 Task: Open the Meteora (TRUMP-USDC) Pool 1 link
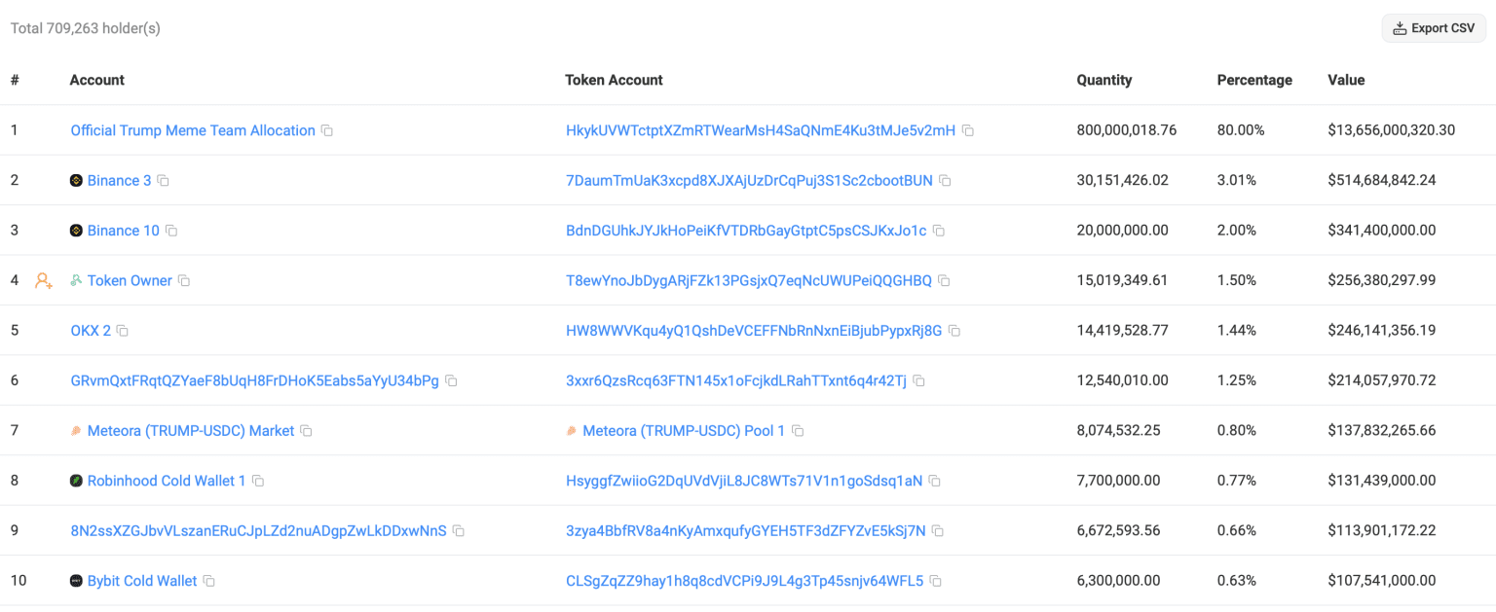pyautogui.click(x=685, y=430)
